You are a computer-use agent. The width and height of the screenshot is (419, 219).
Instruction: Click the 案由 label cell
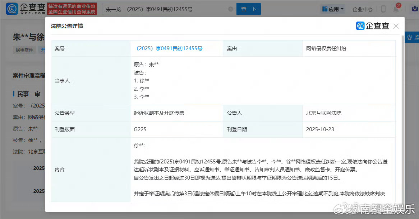[262, 48]
